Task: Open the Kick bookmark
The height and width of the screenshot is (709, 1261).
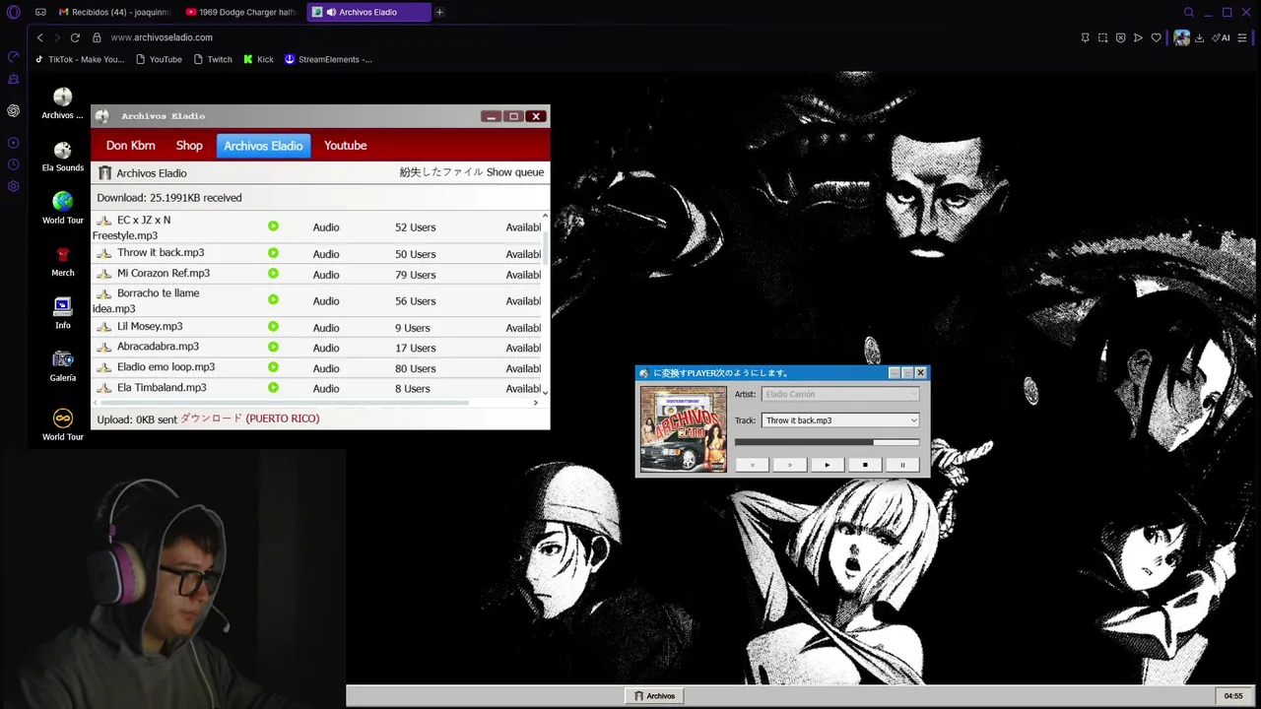Action: point(259,59)
